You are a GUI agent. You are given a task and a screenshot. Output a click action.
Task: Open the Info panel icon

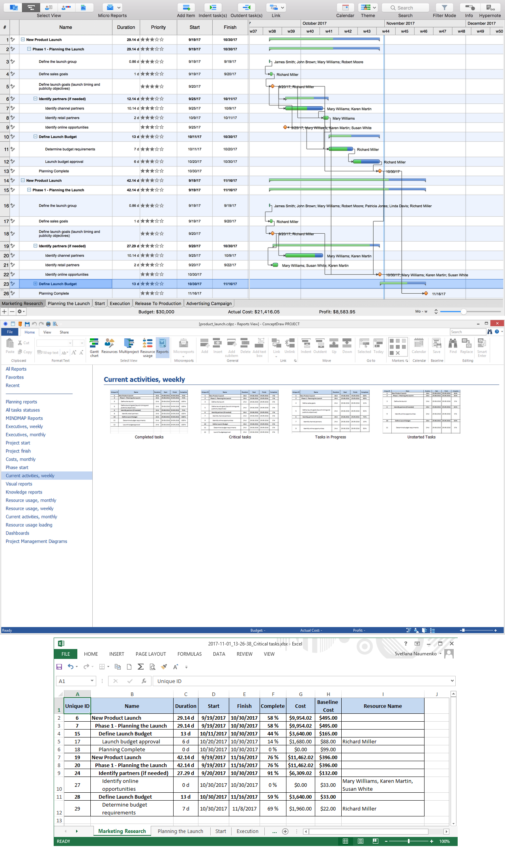(469, 8)
